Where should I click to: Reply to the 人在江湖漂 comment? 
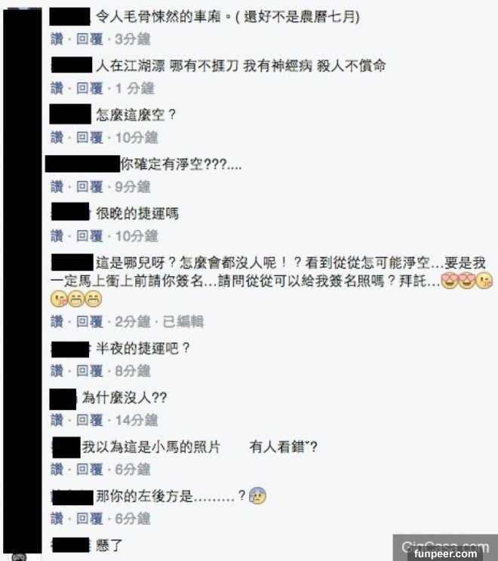[90, 88]
